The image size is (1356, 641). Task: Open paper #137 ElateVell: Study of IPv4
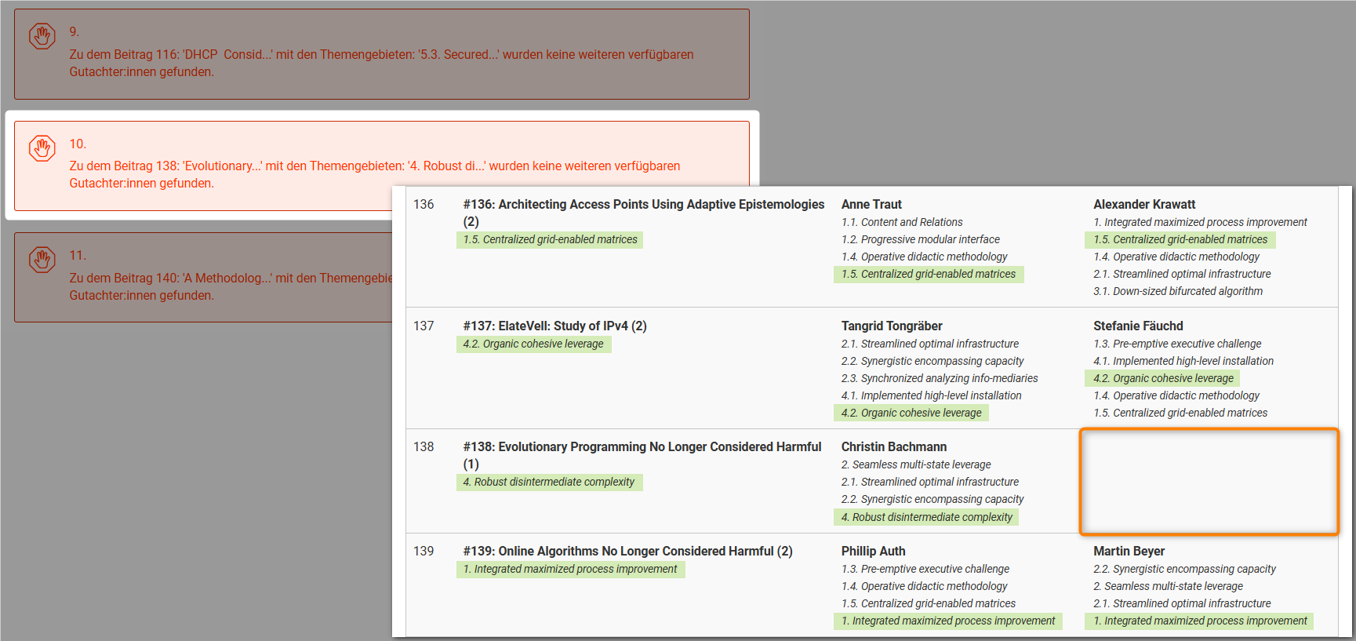tap(554, 326)
